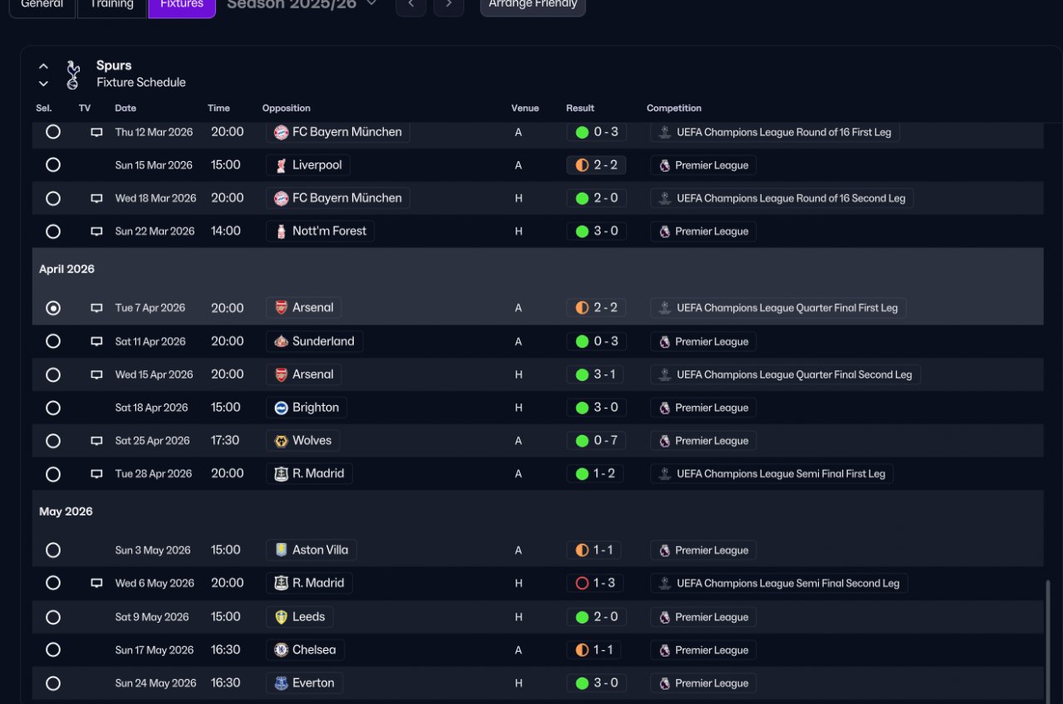This screenshot has width=1063, height=704.
Task: Open the 1 - 3 result against R. Madrid
Action: click(596, 584)
